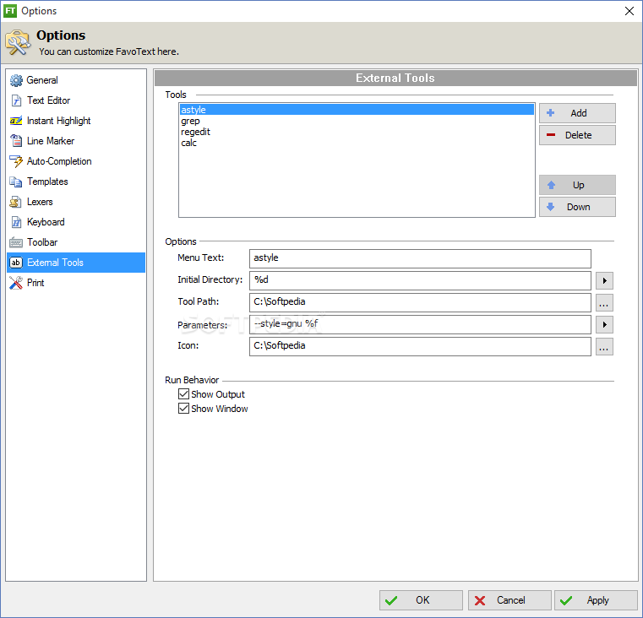Move the selected tool Down

[577, 207]
